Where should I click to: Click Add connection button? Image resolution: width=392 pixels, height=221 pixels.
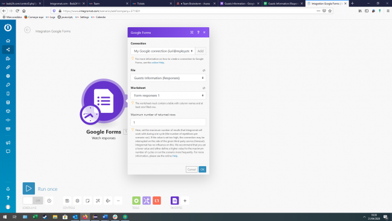coord(200,51)
